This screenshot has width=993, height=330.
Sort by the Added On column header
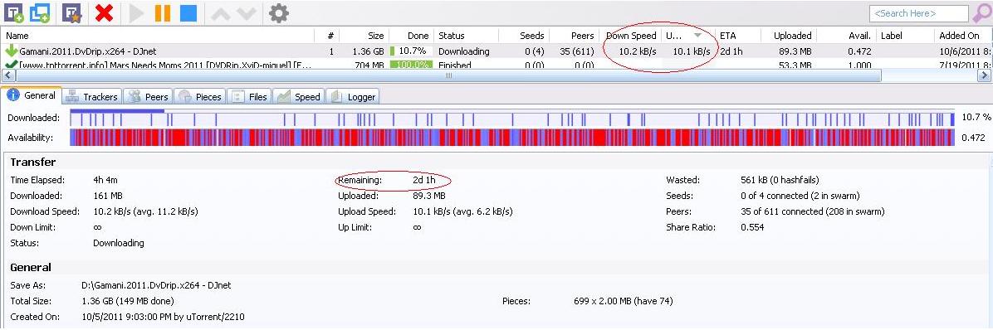pyautogui.click(x=963, y=36)
